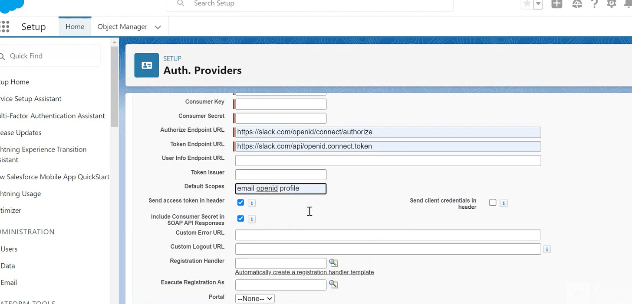Expand the Object Manager tab chevron
Screen dimensions: 632x304
coord(158,27)
